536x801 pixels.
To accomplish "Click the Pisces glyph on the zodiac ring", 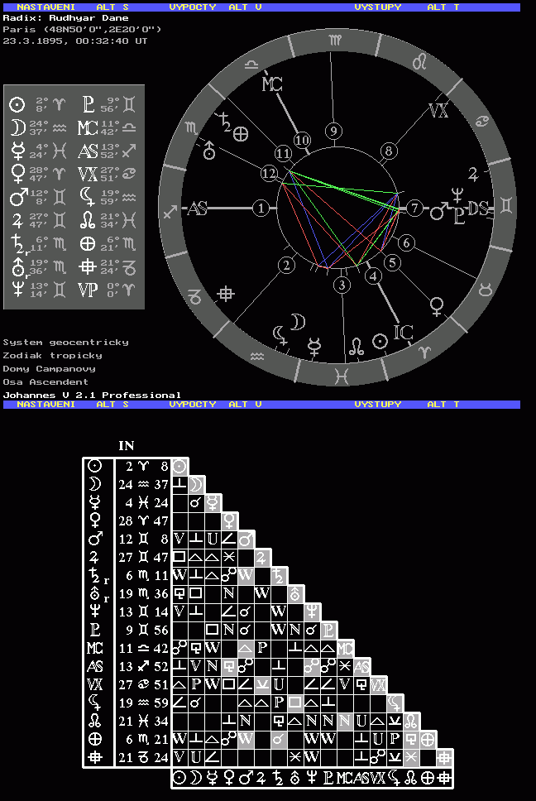I will click(340, 375).
